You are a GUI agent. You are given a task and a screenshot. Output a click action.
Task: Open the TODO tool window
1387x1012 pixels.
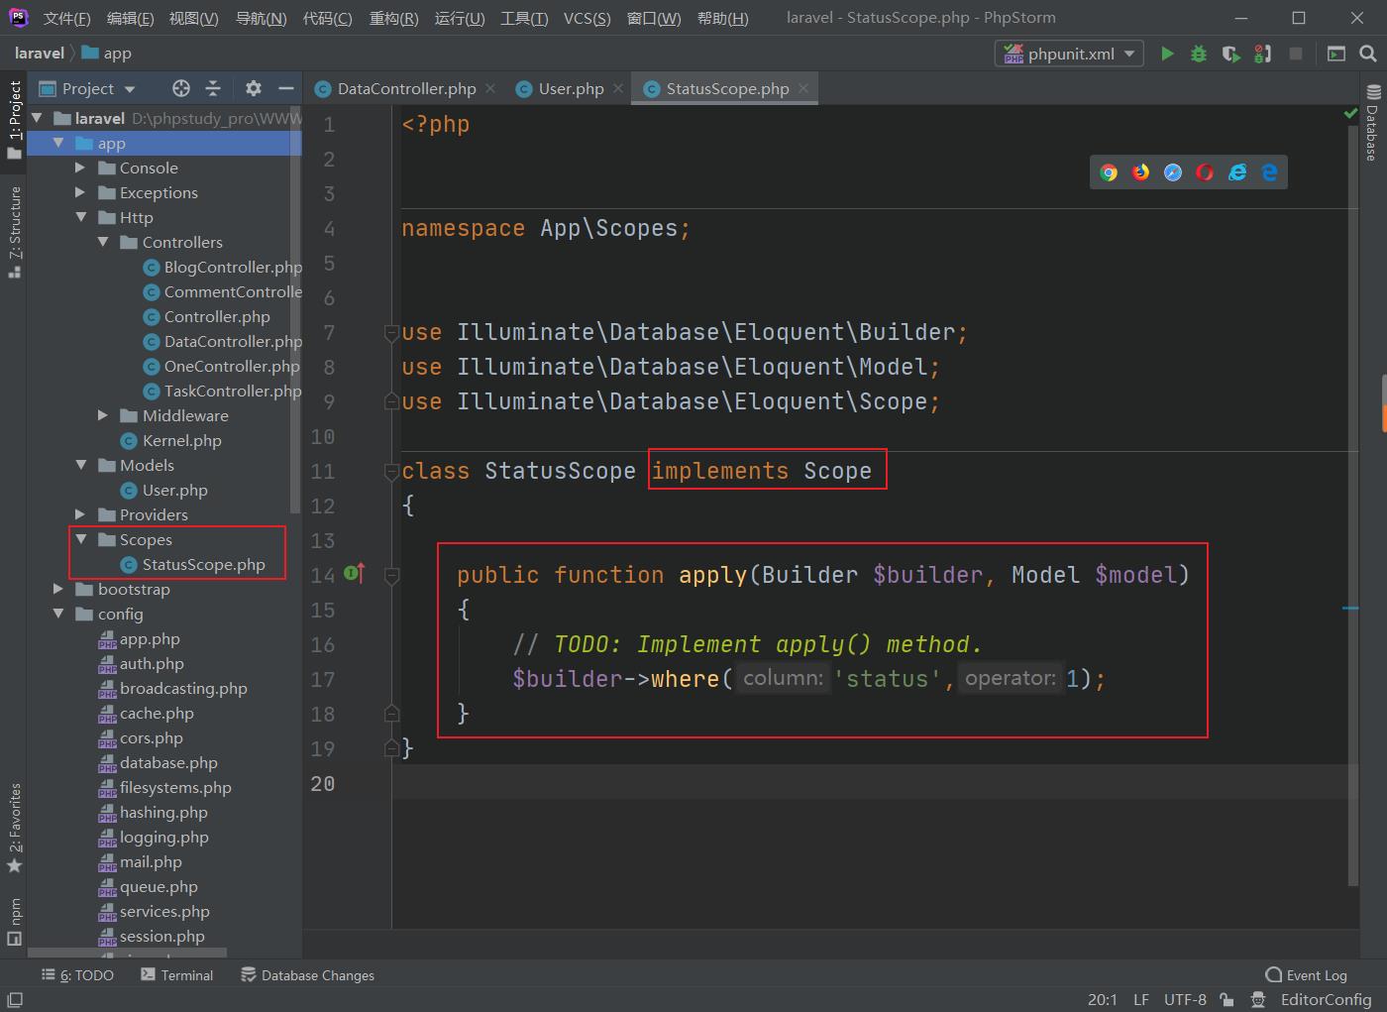pos(77,975)
